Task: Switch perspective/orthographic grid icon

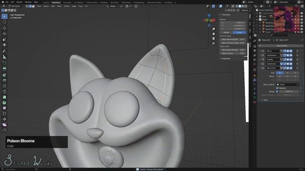Action: 213,43
